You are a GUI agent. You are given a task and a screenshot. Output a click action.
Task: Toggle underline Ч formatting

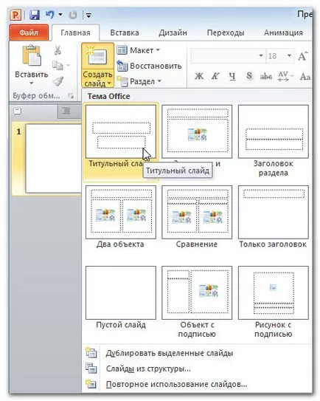pyautogui.click(x=232, y=76)
